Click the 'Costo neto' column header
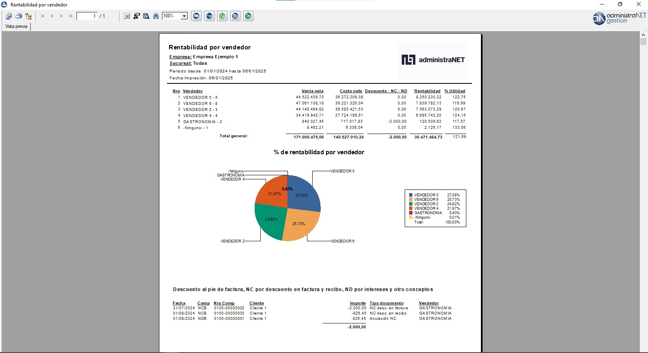Image resolution: width=648 pixels, height=353 pixels. [x=351, y=91]
